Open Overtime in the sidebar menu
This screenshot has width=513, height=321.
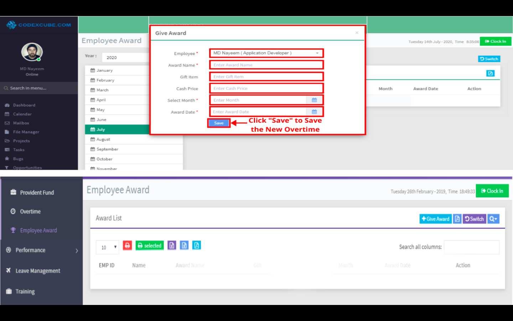coord(30,212)
